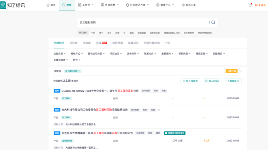Screen dimensions: 268x150
Task: Click the 加入线索池 button
Action: pos(190,81)
